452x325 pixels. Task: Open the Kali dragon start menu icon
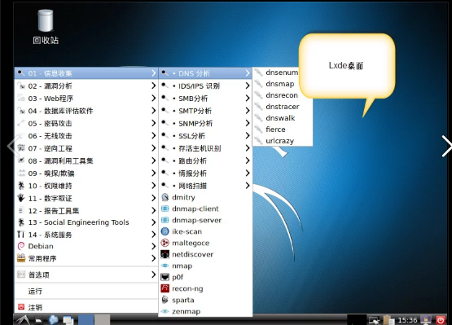(23, 320)
